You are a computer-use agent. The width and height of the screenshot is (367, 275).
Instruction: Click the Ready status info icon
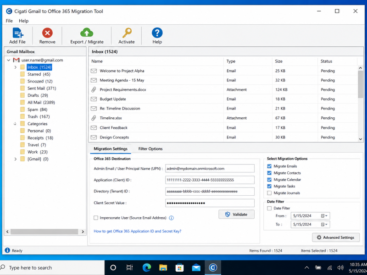coord(7,250)
